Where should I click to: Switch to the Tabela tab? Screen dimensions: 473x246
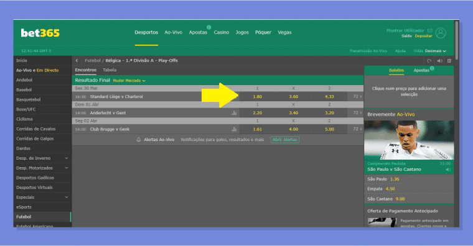coord(110,70)
